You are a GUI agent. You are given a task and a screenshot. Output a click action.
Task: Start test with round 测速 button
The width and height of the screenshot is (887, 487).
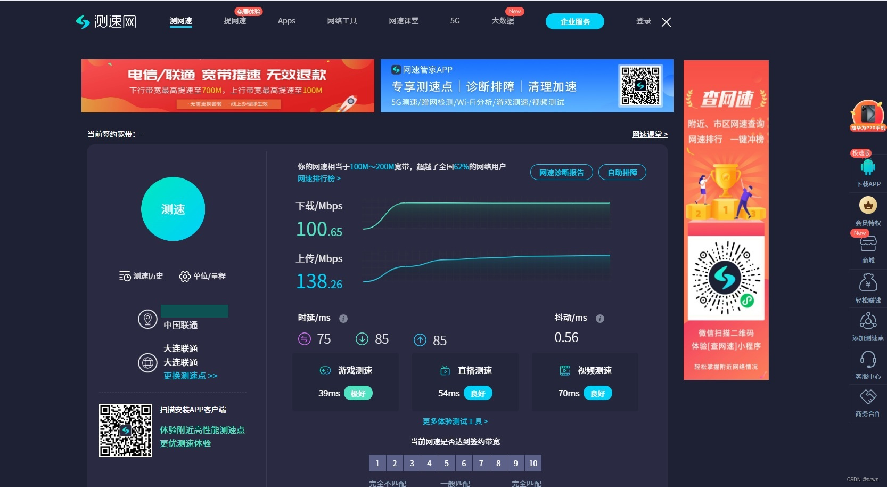click(173, 209)
